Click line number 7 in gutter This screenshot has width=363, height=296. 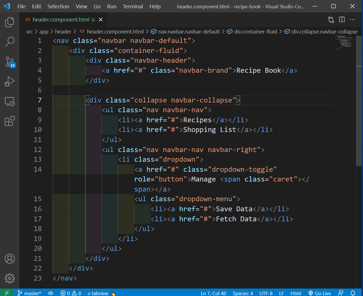pos(40,100)
